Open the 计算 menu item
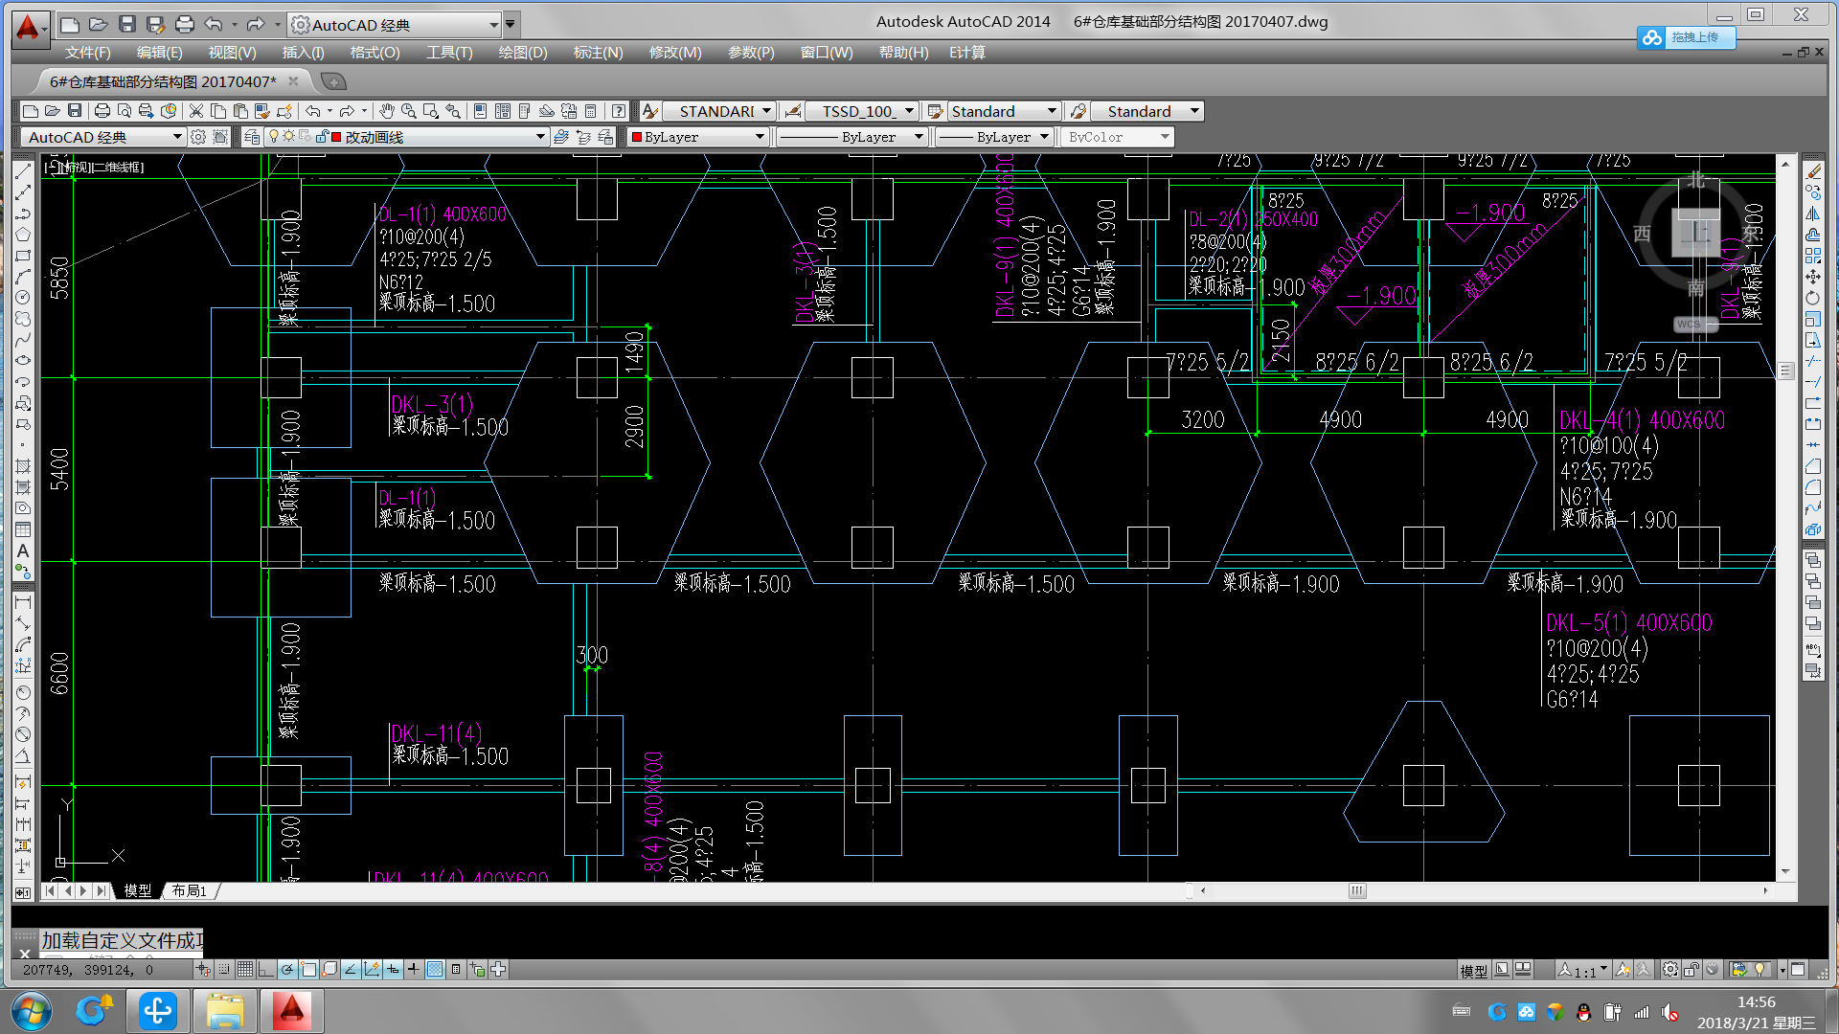 coord(966,53)
